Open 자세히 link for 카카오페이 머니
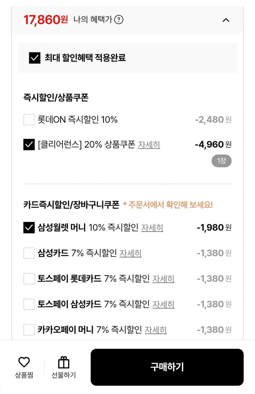Image resolution: width=255 pixels, height=394 pixels. click(x=156, y=330)
